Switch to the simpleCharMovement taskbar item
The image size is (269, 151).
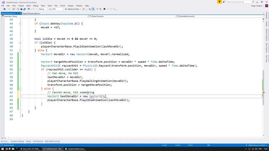75,149
